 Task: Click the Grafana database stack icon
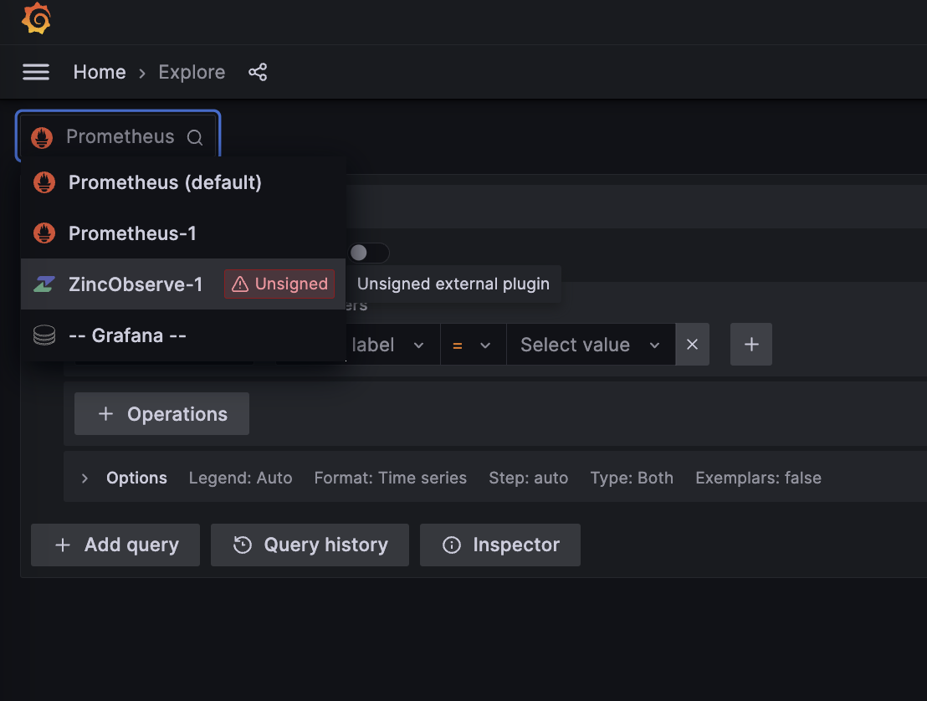point(44,335)
